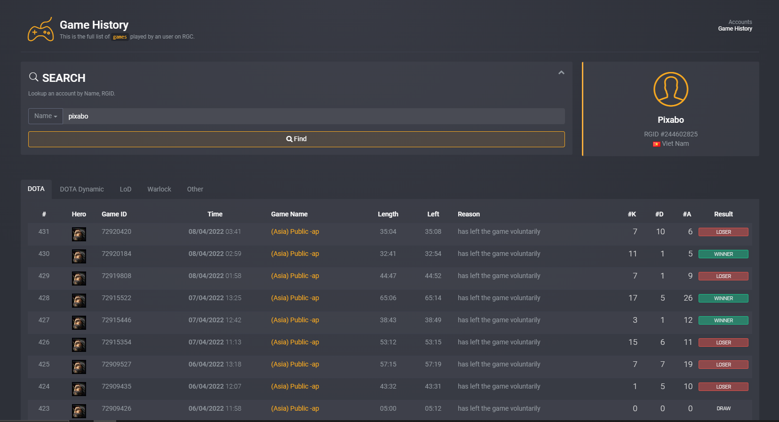Click the hero icon in row 425
This screenshot has height=422, width=779.
pos(79,367)
